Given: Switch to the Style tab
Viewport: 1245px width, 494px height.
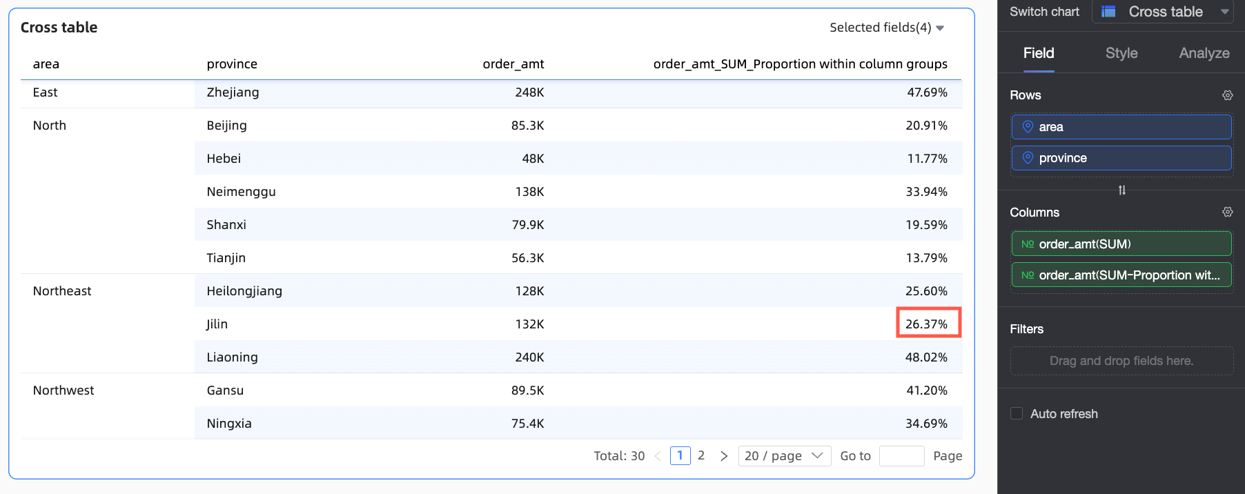Looking at the screenshot, I should [1121, 53].
